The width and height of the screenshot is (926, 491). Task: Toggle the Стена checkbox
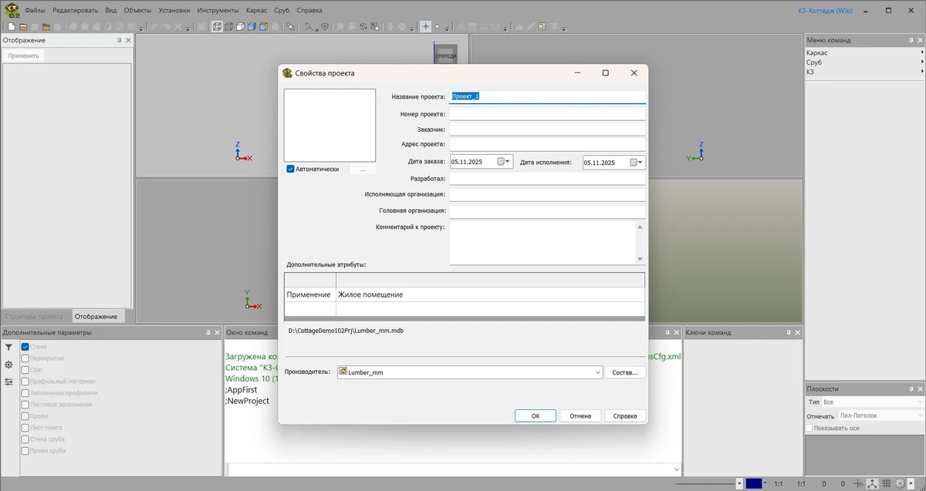(25, 347)
